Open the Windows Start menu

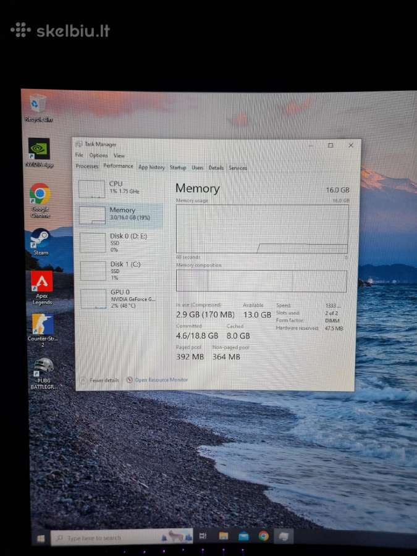pos(41,538)
